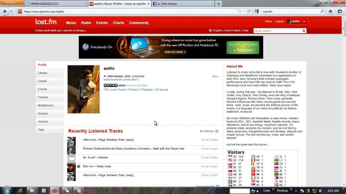Open Windows Media Player on the taskbar
Image resolution: width=346 pixels, height=194 pixels.
tap(44, 191)
